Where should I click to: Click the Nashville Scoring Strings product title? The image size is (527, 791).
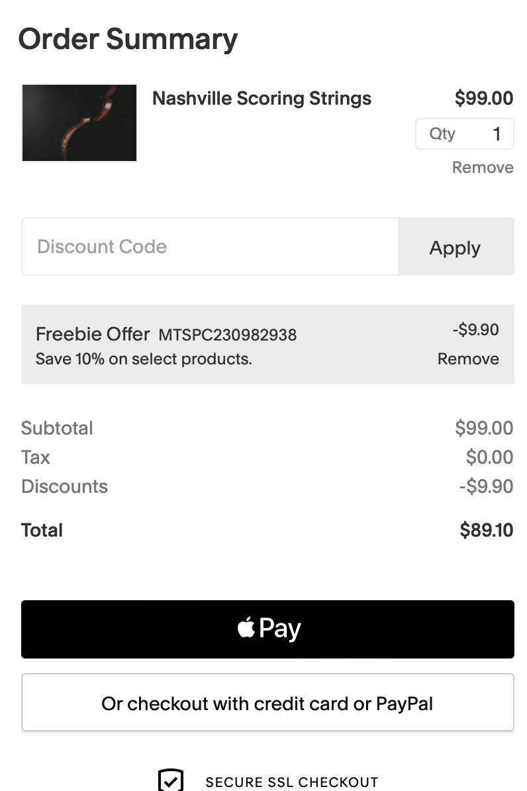262,99
